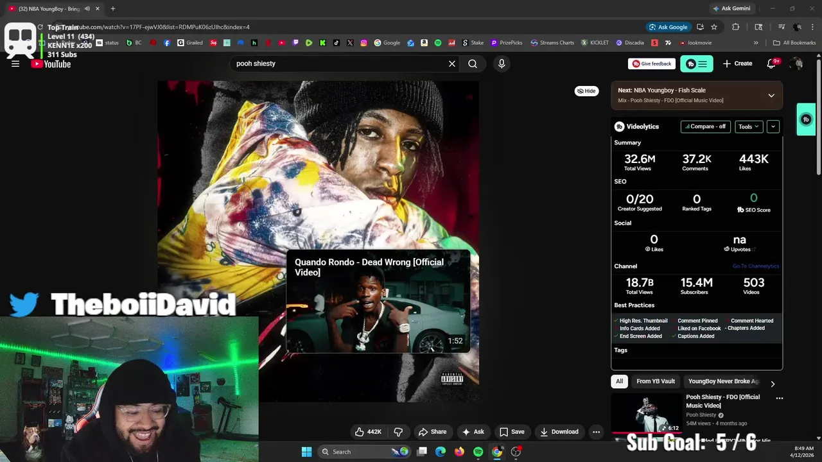The image size is (822, 462).
Task: Open a new browser tab
Action: 113,9
